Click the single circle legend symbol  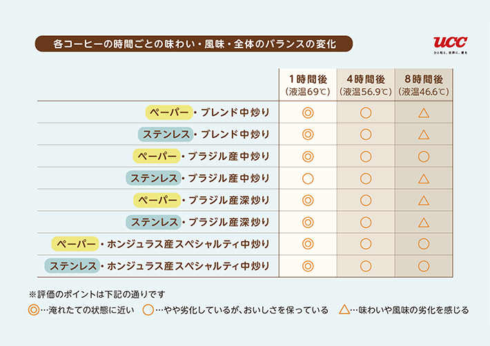pos(148,310)
